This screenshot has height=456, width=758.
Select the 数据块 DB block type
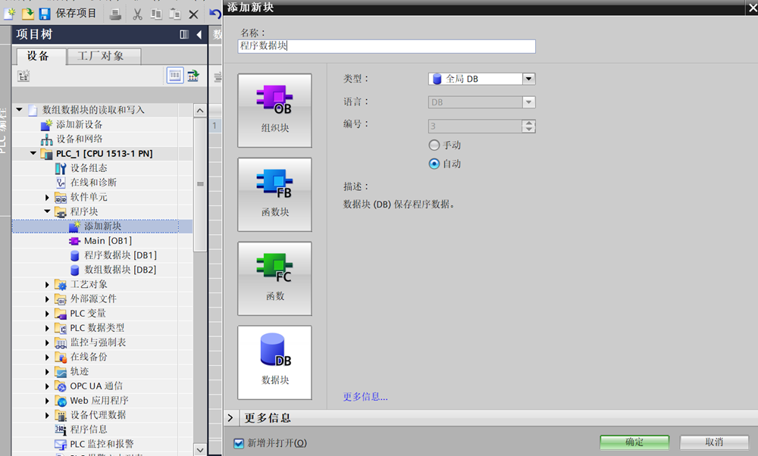274,363
